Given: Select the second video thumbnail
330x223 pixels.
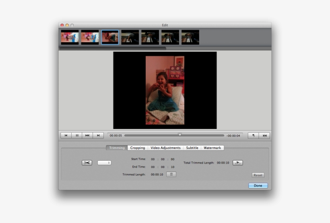Looking at the screenshot, I should coord(90,37).
